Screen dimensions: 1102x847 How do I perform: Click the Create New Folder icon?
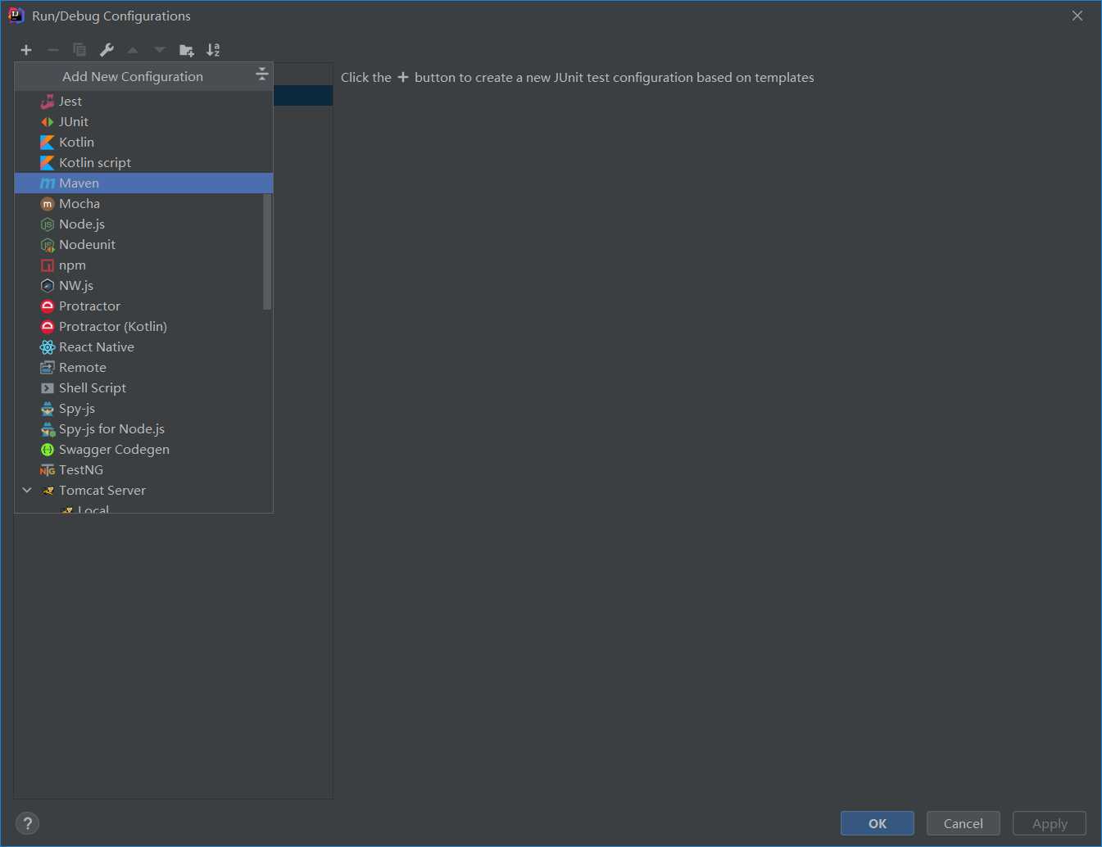pyautogui.click(x=187, y=50)
